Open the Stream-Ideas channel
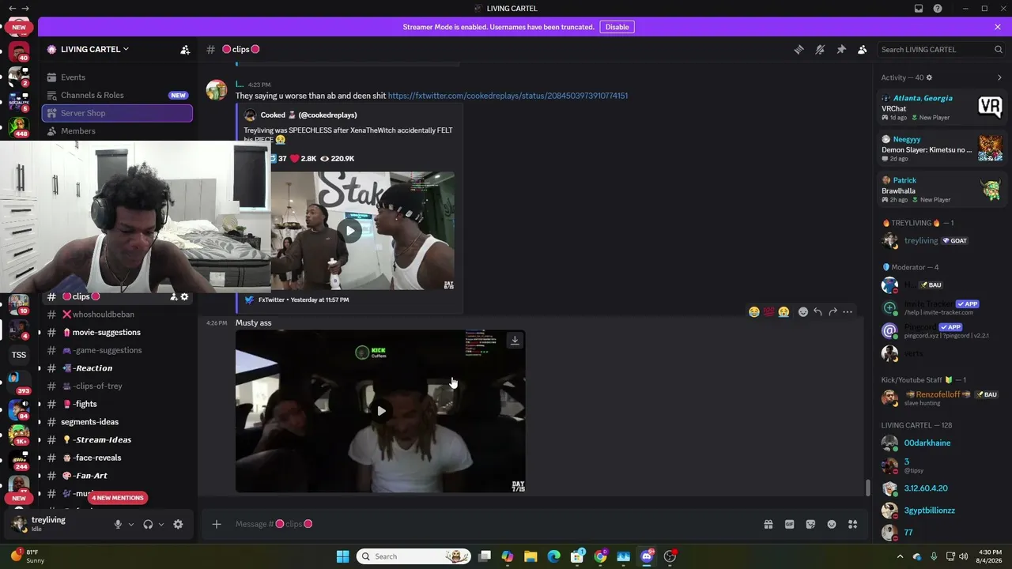 pyautogui.click(x=117, y=440)
